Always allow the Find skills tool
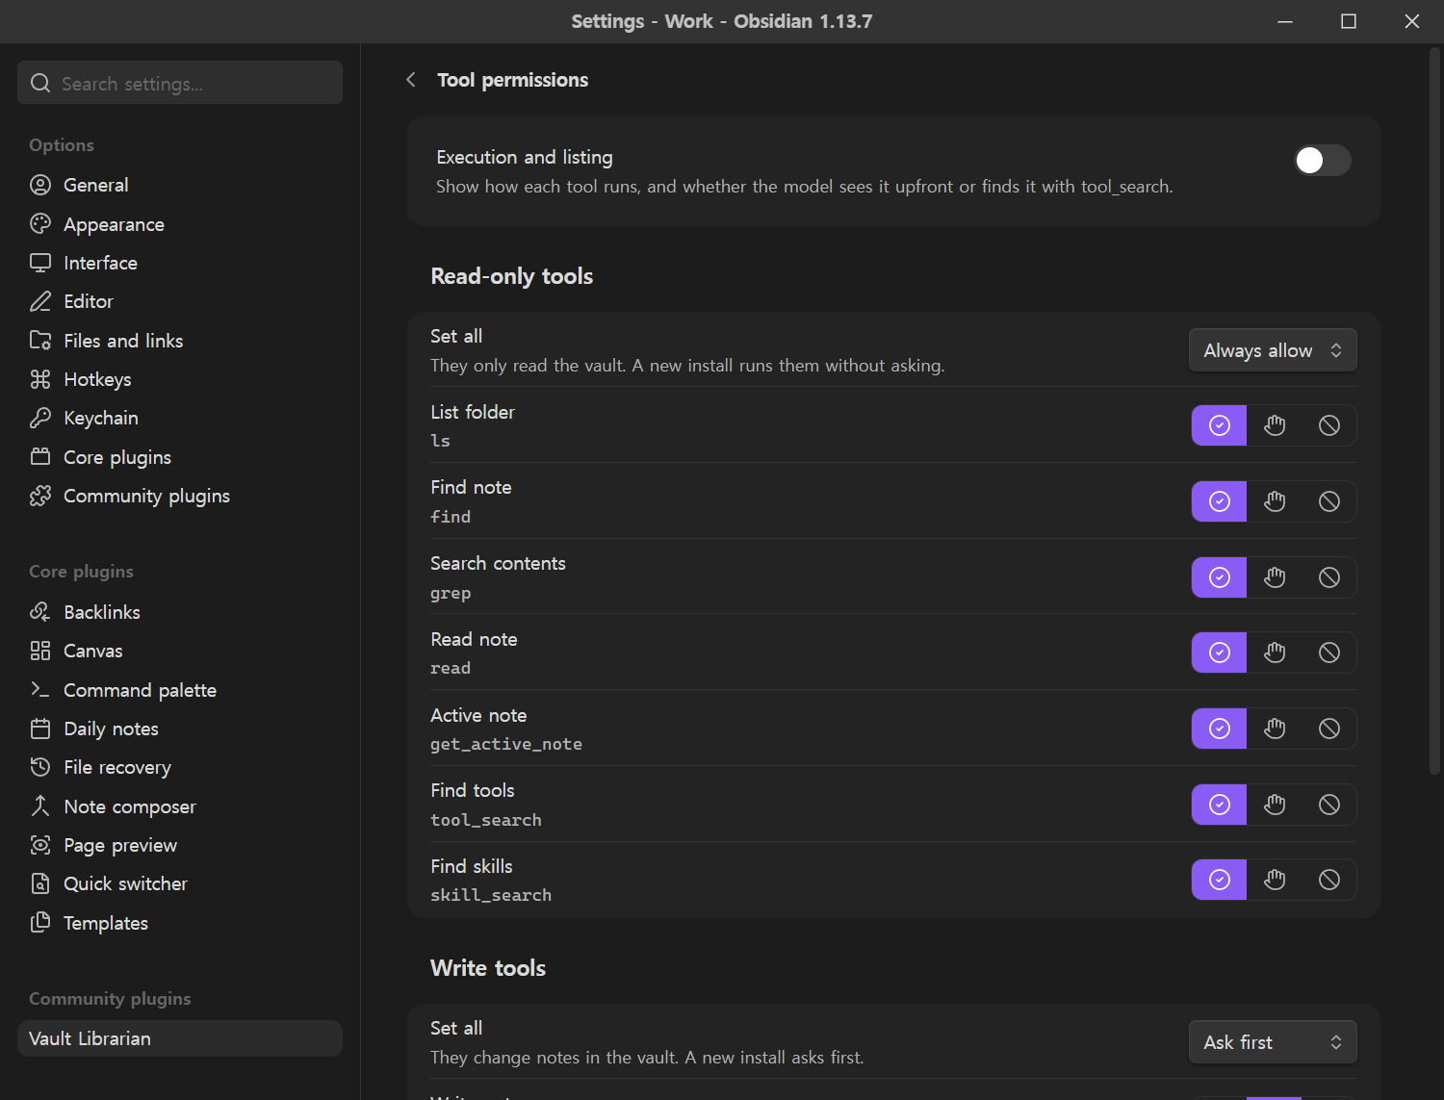Screen dimensions: 1444x1100 click(1220, 880)
